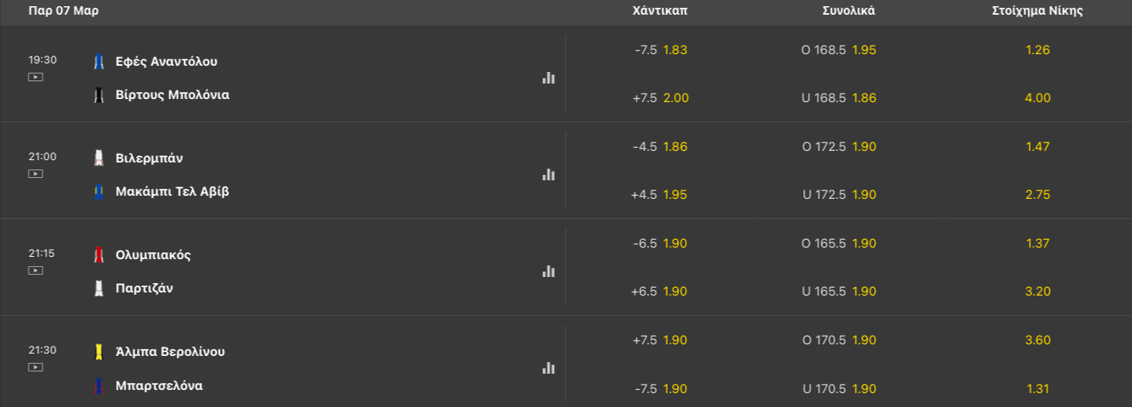
Task: Click live stream icon under 21:30
Action: pyautogui.click(x=36, y=368)
